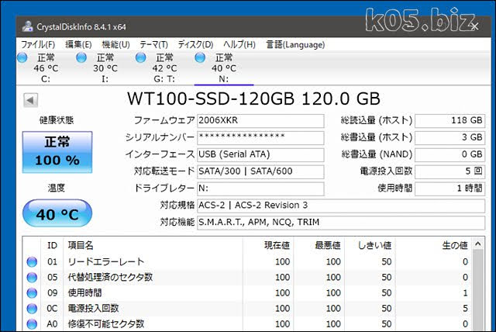Click status icon of 代替処理済のセクタ数 row
Screen dimensions: 496x332
(x=32, y=277)
